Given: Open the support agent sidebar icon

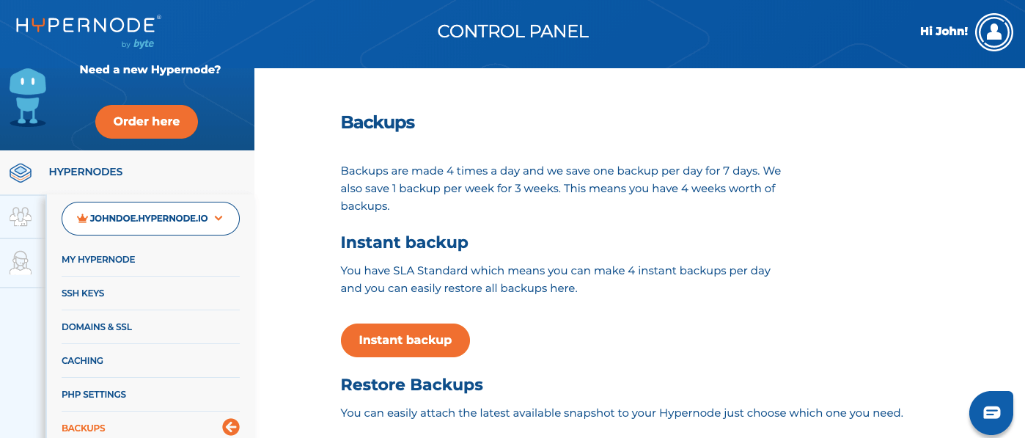Looking at the screenshot, I should click(x=21, y=262).
